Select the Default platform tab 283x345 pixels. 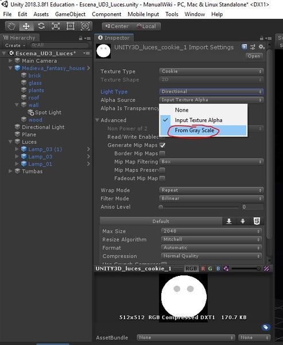[161, 221]
